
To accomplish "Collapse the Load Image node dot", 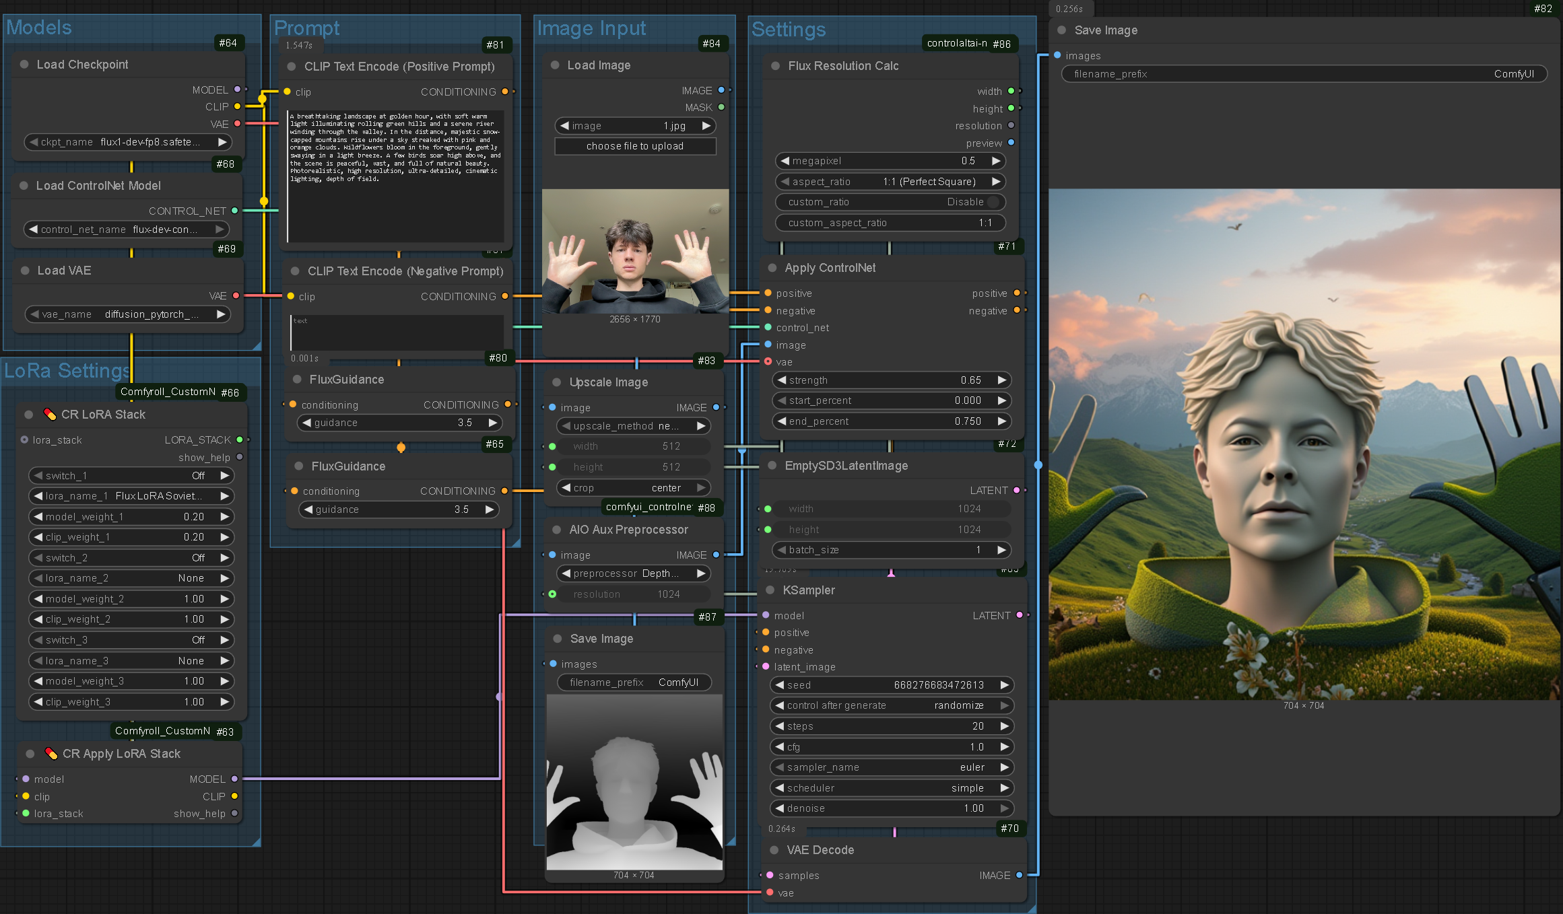I will point(556,65).
